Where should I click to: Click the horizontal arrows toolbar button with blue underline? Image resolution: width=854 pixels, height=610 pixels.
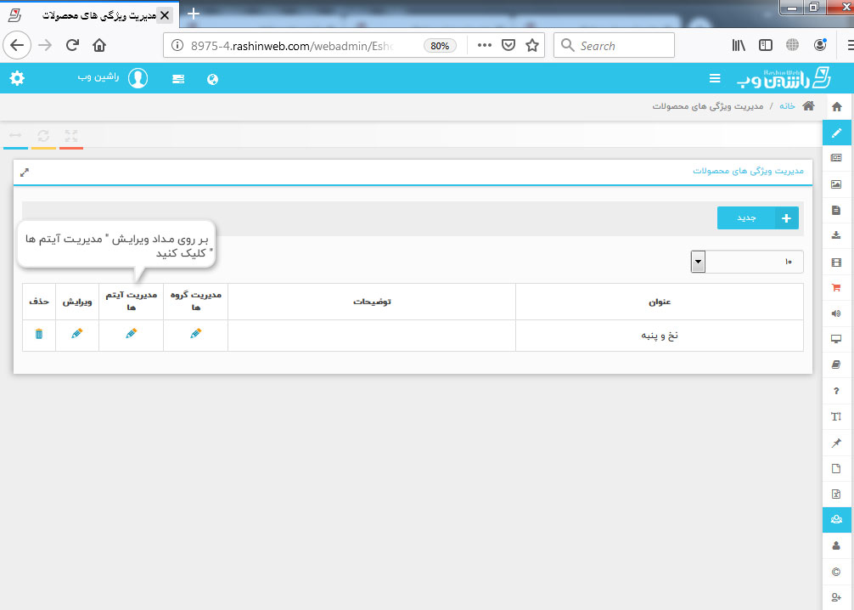point(15,136)
